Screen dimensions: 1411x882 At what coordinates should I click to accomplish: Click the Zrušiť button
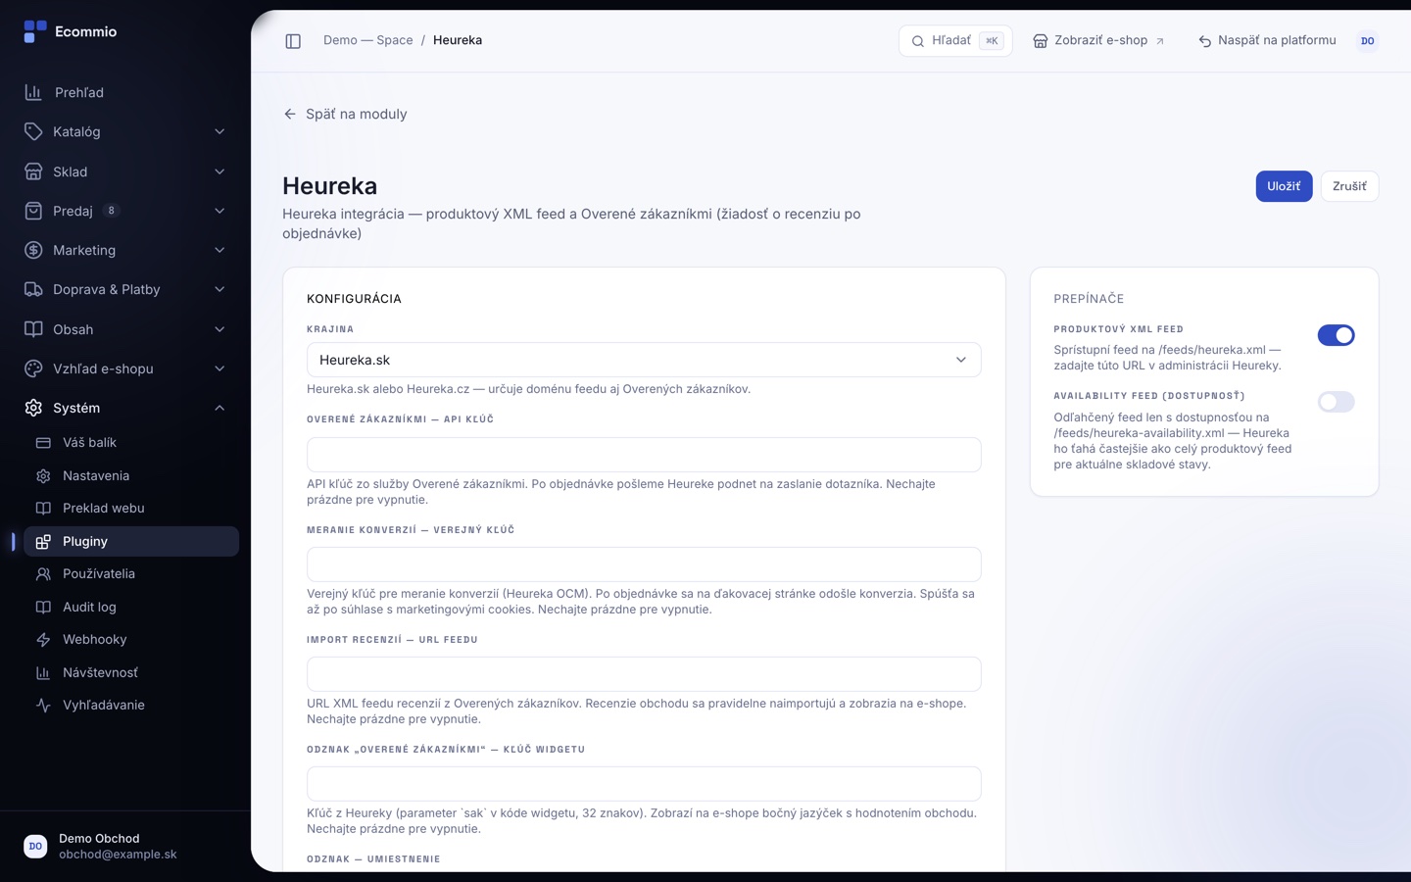[1349, 186]
